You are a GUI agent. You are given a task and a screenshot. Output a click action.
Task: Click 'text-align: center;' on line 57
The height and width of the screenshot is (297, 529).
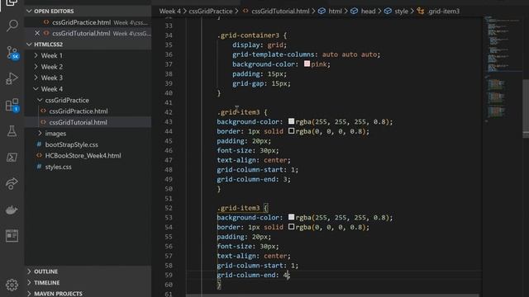[x=254, y=256]
